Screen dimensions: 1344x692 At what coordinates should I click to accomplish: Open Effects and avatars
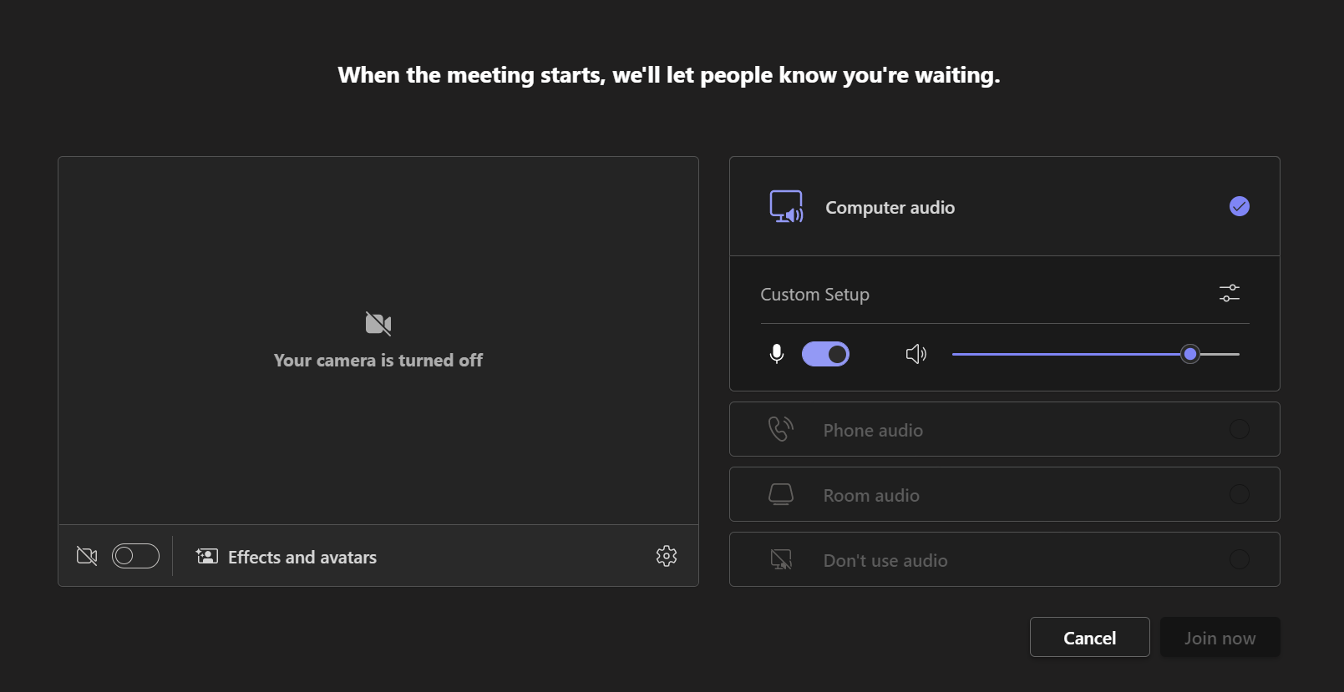[x=287, y=557]
